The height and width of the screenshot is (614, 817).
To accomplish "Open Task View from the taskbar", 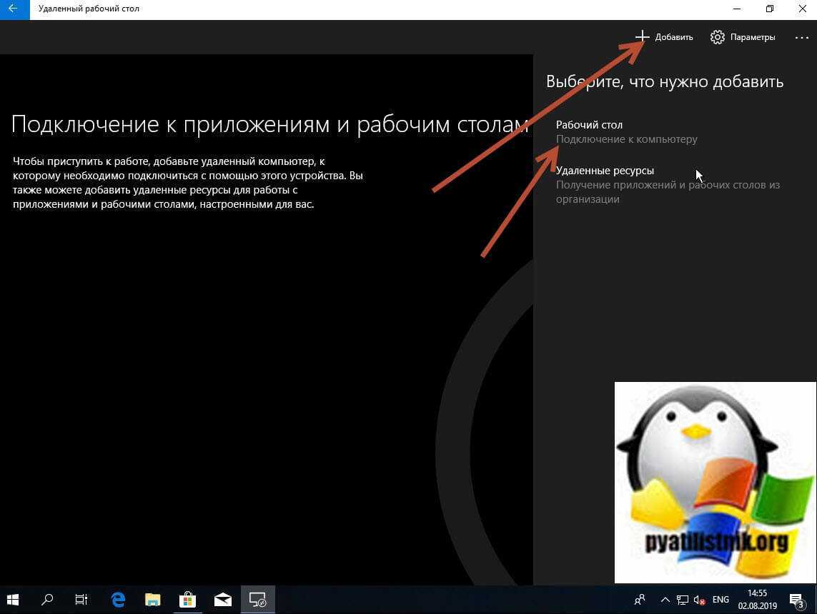I will [x=81, y=600].
